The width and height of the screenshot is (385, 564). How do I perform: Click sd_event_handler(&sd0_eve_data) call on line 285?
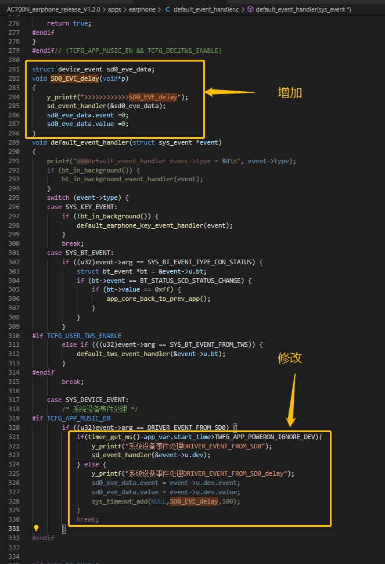click(x=106, y=106)
